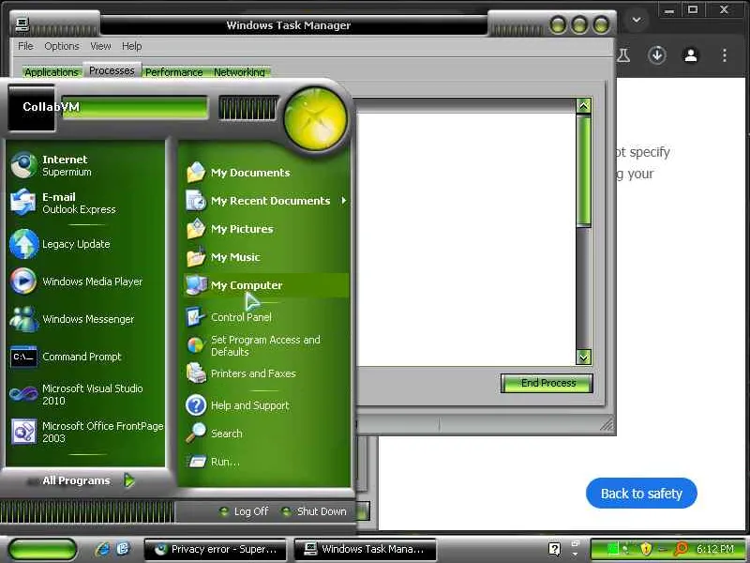Image resolution: width=750 pixels, height=563 pixels.
Task: Click the help question mark taskbar icon
Action: click(x=554, y=549)
